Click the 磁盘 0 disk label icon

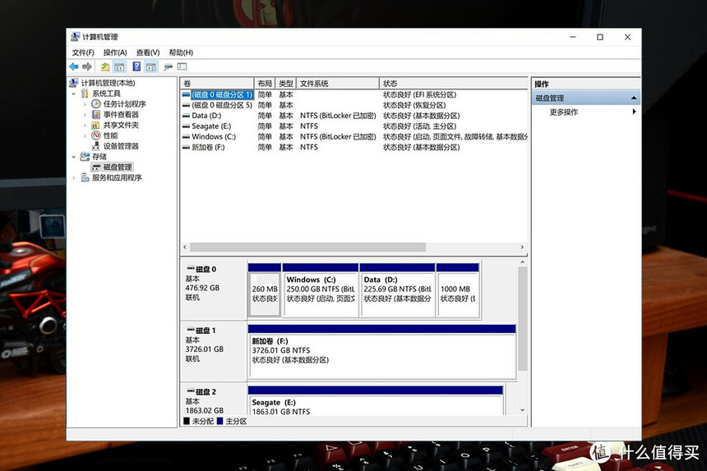(x=190, y=268)
